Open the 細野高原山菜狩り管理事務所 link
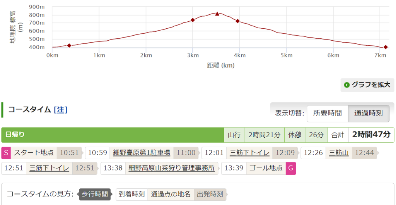396x205 pixels. point(171,168)
